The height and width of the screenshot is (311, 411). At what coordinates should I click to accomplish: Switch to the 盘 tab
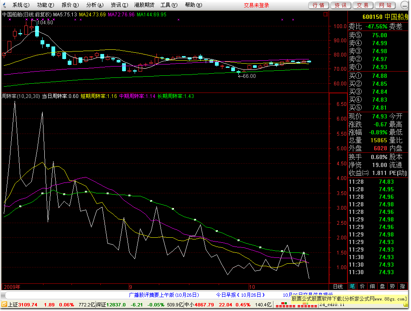click(x=383, y=286)
